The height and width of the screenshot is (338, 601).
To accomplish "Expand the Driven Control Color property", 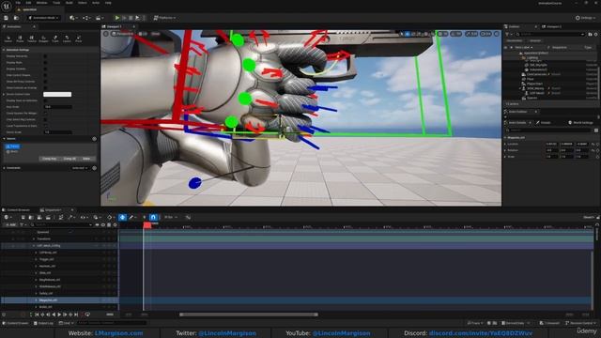I will point(4,94).
